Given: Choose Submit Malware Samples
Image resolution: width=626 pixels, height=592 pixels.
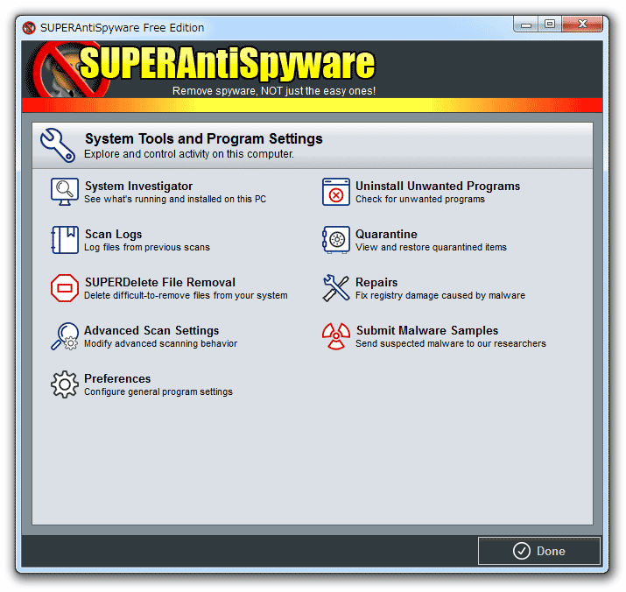Looking at the screenshot, I should tap(427, 331).
